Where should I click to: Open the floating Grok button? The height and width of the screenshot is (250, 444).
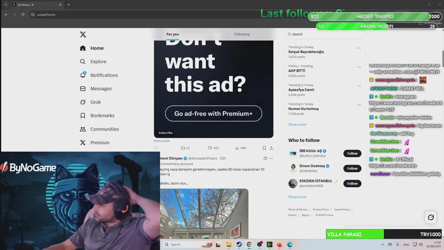[x=431, y=217]
